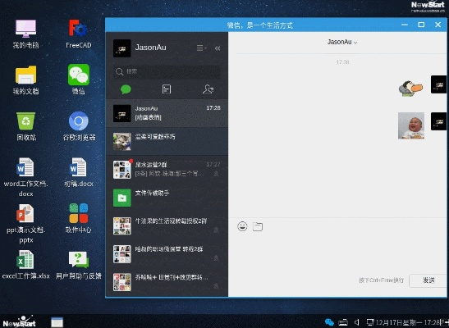Viewport: 449px width, 328px height.
Task: Select the word工作文档.docx file icon
Action: (x=25, y=177)
